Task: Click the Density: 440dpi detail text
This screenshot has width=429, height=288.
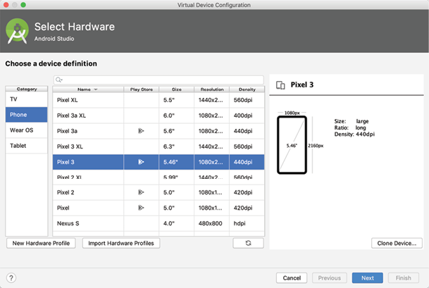Action: 354,134
